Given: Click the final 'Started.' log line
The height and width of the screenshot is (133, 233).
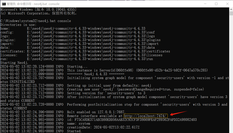Looking at the screenshot, I should click(x=41, y=131).
